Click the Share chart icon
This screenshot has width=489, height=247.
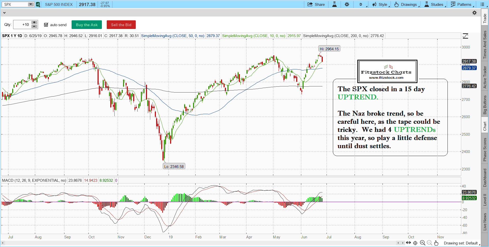[316, 4]
